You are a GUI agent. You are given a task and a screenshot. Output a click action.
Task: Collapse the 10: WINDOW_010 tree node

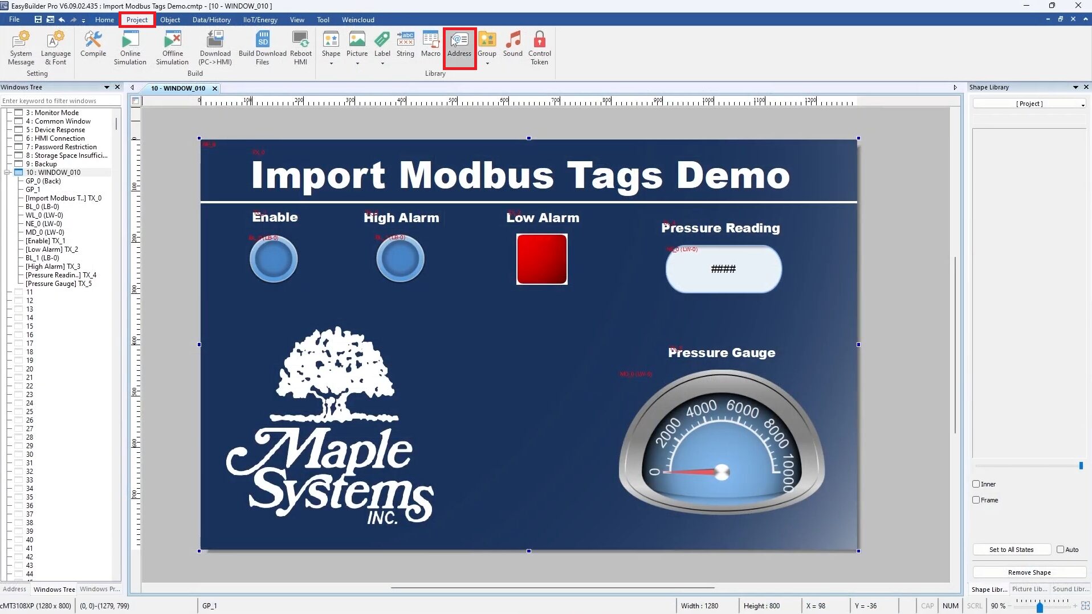point(6,172)
